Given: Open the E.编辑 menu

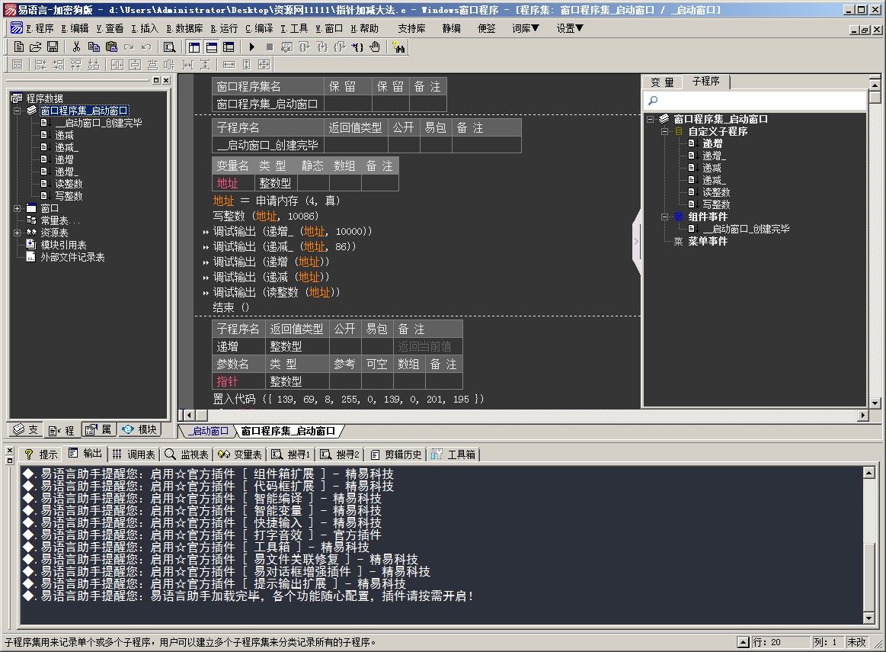Looking at the screenshot, I should pyautogui.click(x=75, y=28).
